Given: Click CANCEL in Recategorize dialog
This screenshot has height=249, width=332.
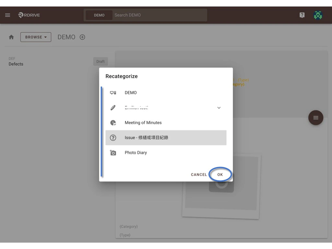Looking at the screenshot, I should (199, 175).
